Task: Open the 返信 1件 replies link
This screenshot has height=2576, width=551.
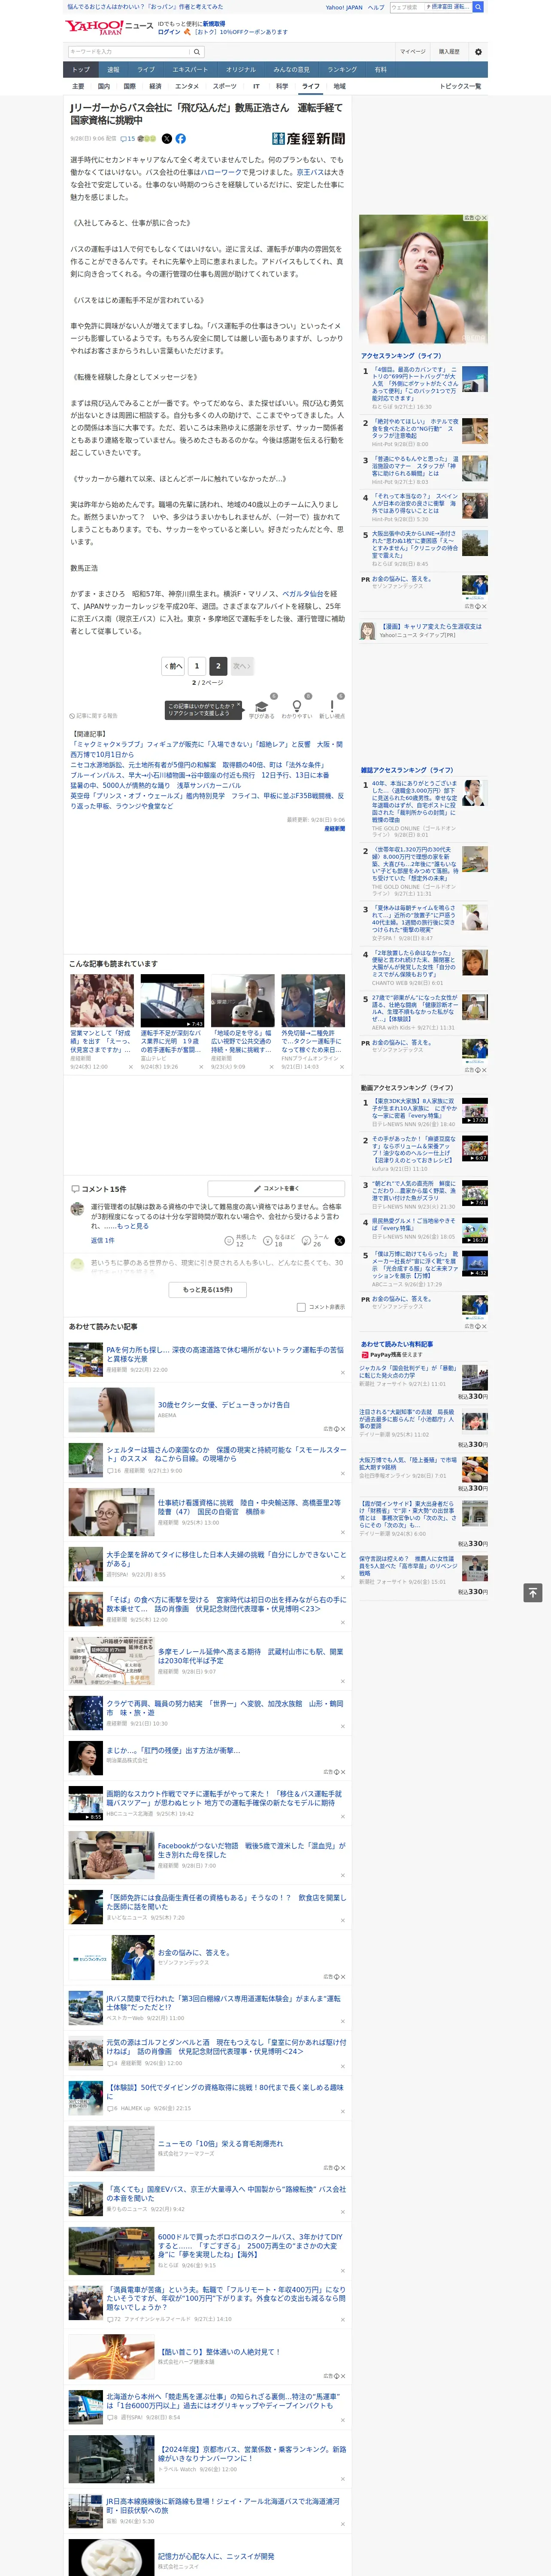Action: click(103, 1240)
